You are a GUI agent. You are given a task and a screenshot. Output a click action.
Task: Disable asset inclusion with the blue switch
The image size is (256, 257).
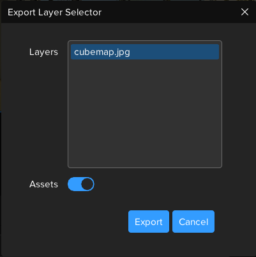(x=81, y=184)
